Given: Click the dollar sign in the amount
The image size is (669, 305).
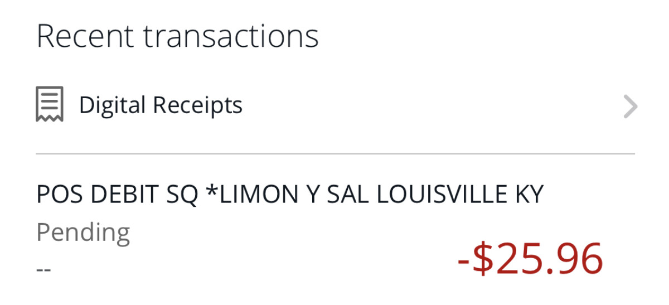Looking at the screenshot, I should (x=482, y=259).
